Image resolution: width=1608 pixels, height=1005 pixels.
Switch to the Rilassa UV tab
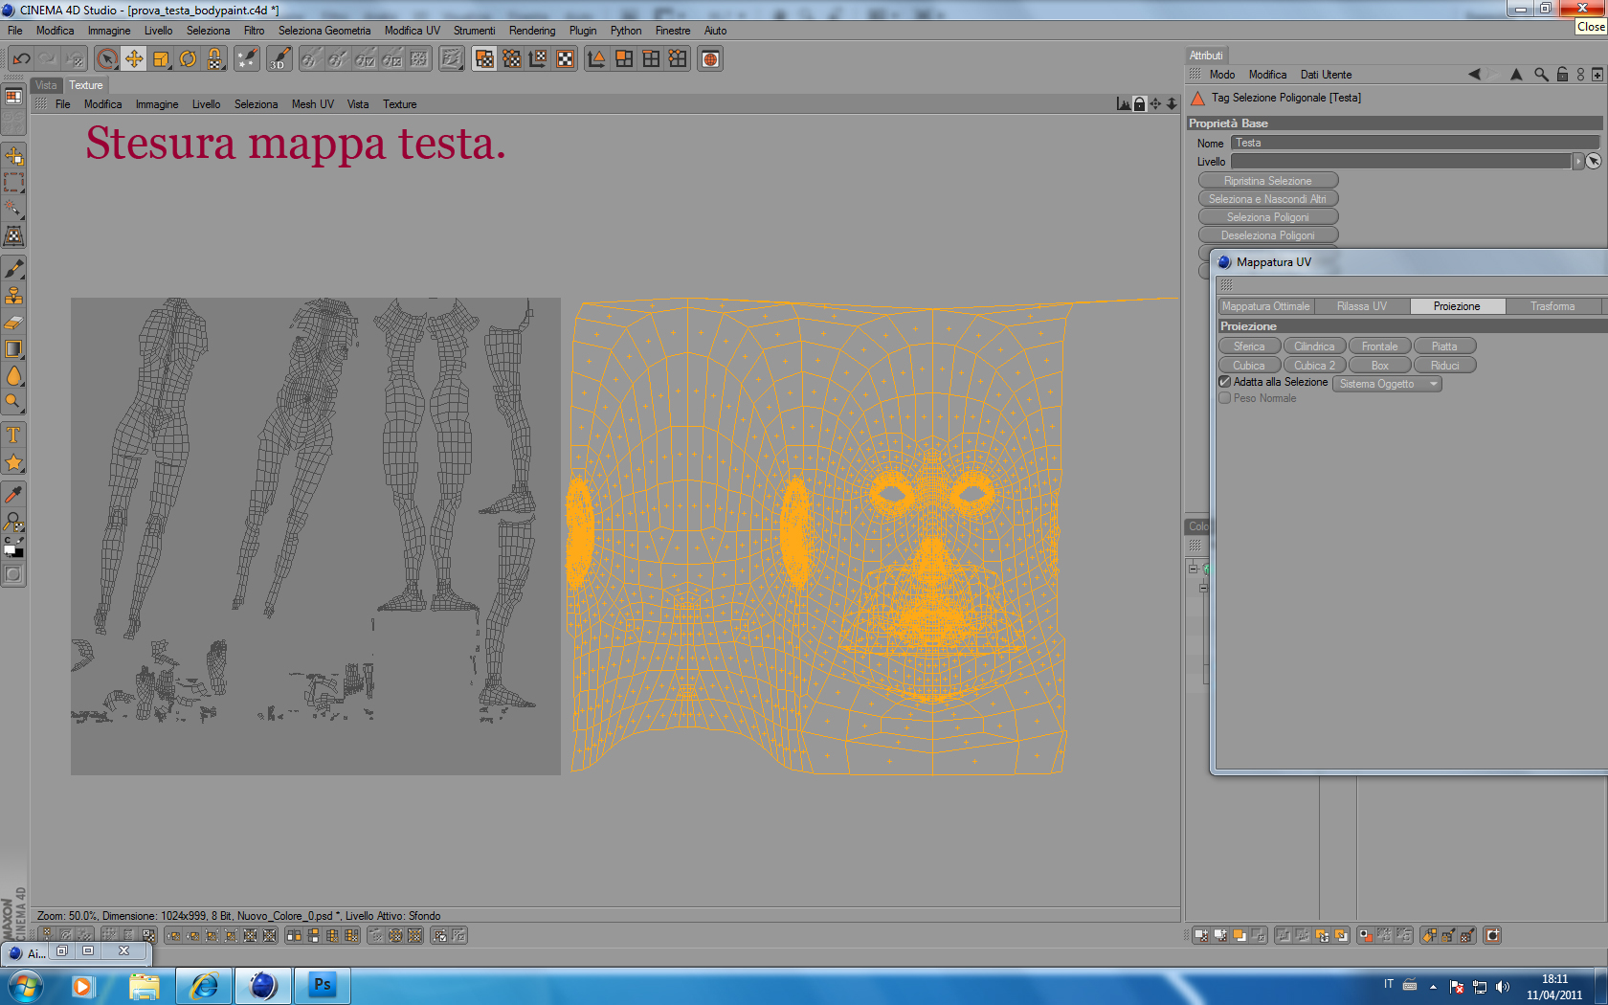(x=1361, y=306)
